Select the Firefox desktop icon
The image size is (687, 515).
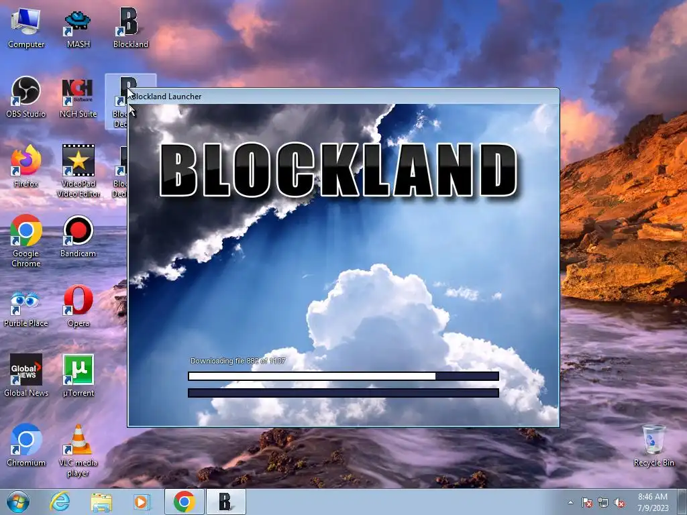(26, 167)
